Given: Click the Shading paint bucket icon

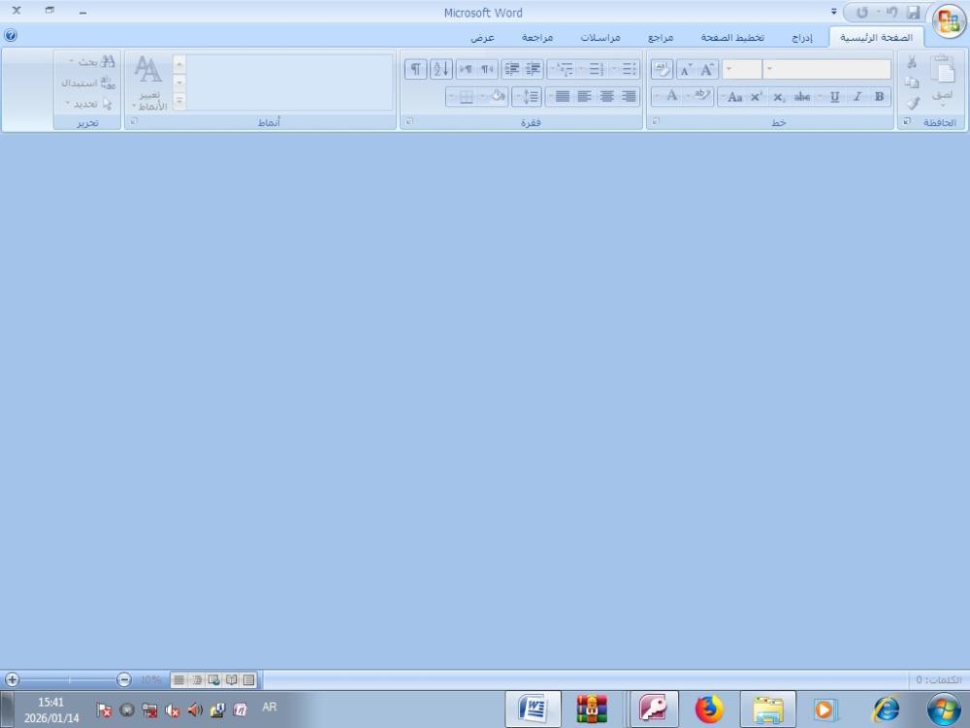Looking at the screenshot, I should 497,96.
